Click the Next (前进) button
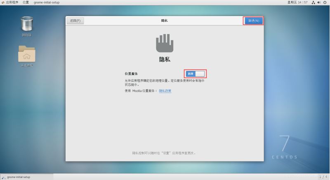Viewport: 330px width, 180px height. point(253,21)
